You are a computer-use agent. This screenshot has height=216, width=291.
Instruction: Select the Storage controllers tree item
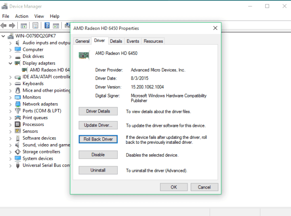point(41,152)
